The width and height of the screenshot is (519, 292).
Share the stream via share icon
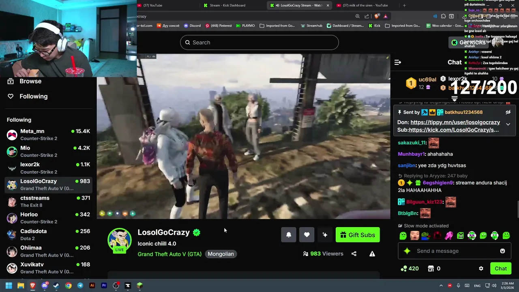[354, 254]
